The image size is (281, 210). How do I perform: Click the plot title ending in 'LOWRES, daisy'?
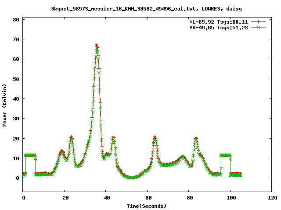[146, 9]
